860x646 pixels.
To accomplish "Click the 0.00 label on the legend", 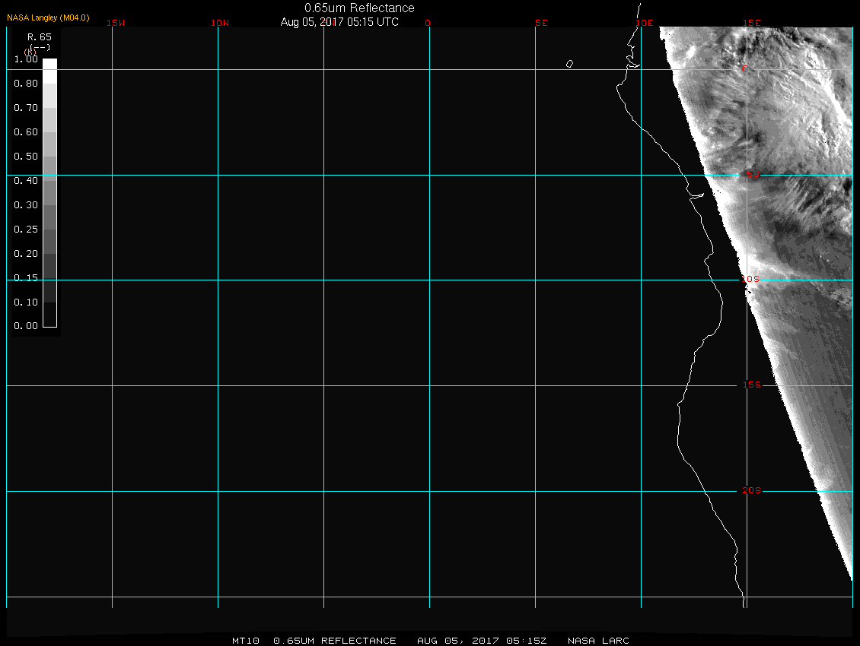I will click(x=26, y=326).
